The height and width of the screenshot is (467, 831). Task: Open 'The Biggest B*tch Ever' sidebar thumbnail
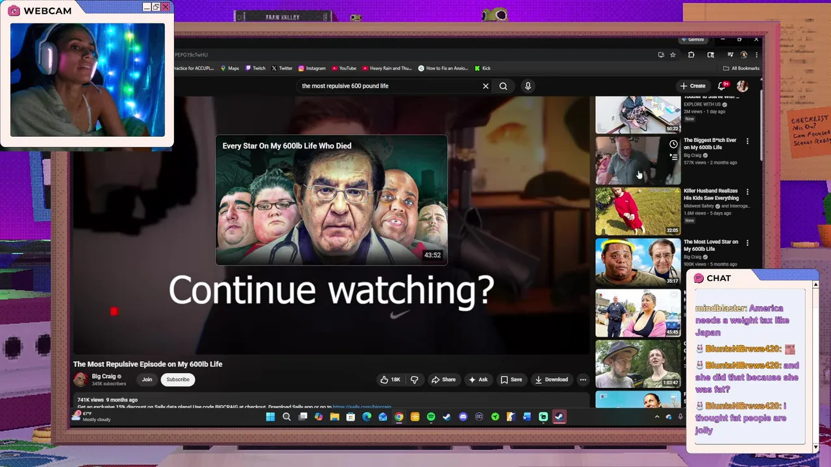click(638, 160)
